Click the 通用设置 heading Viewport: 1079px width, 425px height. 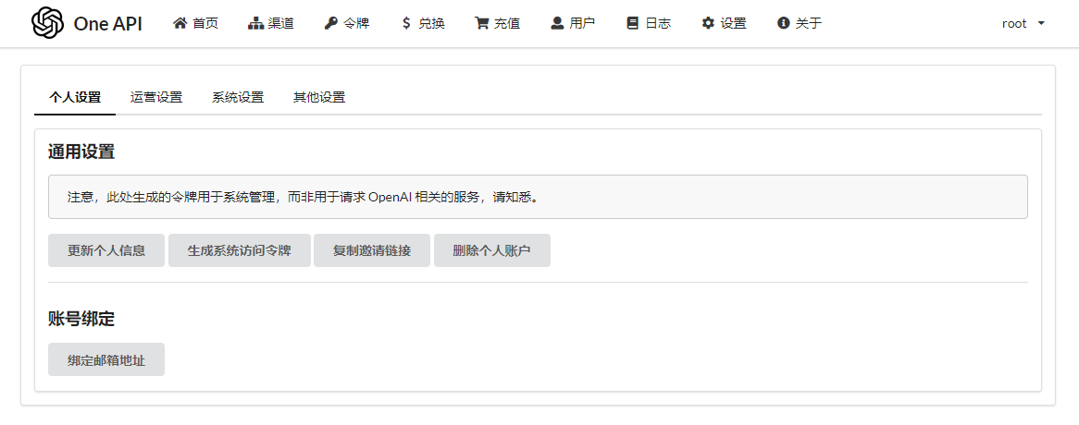point(81,152)
